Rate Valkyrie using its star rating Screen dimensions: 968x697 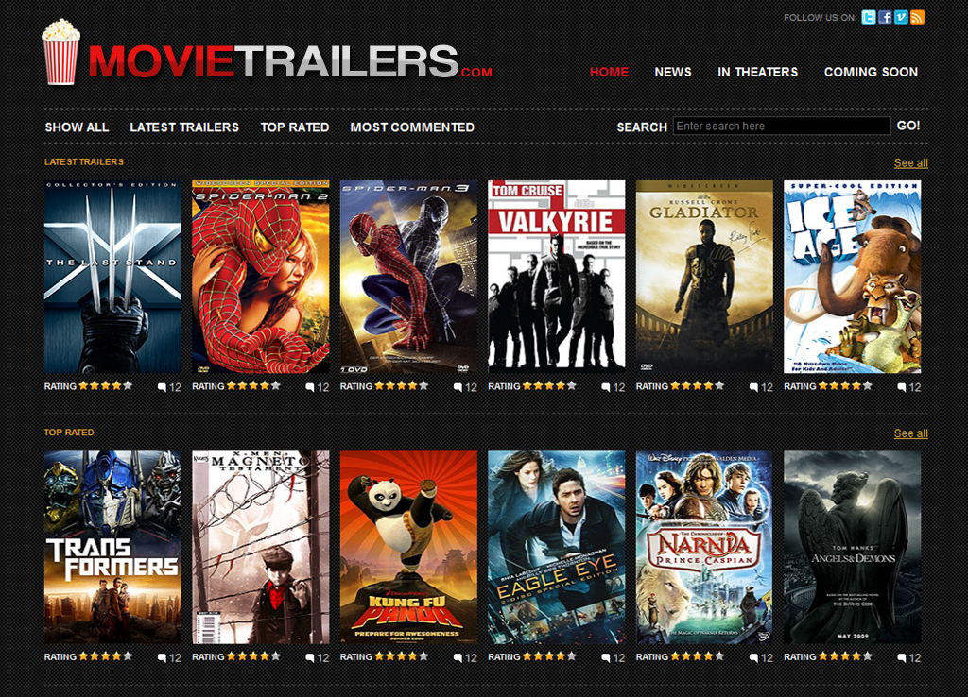pos(549,385)
